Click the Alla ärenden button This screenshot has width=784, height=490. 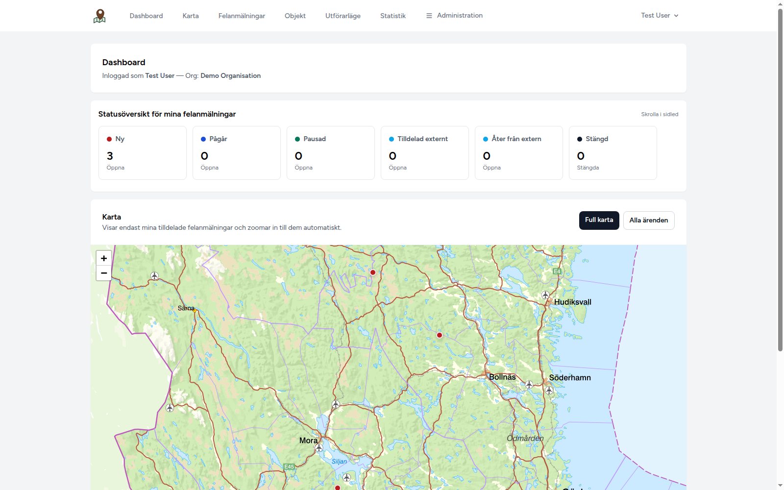point(649,220)
